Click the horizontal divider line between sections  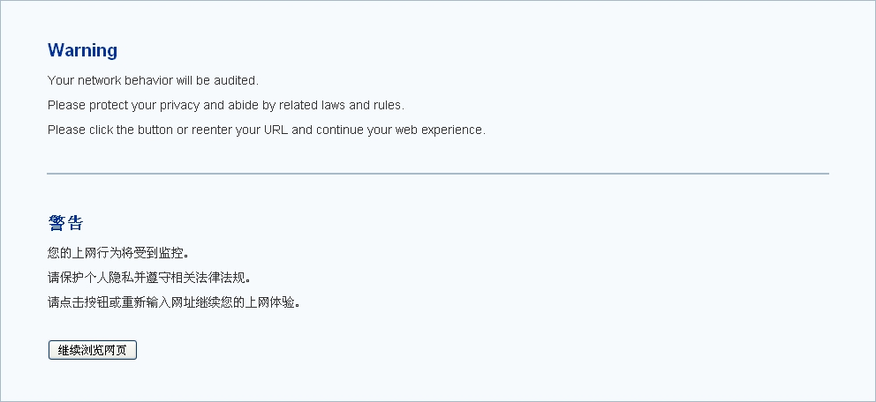[x=437, y=174]
